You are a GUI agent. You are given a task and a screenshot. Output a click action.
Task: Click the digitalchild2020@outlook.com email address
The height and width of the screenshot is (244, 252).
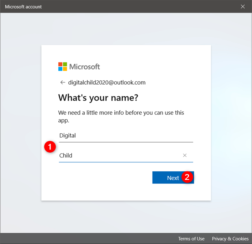[107, 82]
